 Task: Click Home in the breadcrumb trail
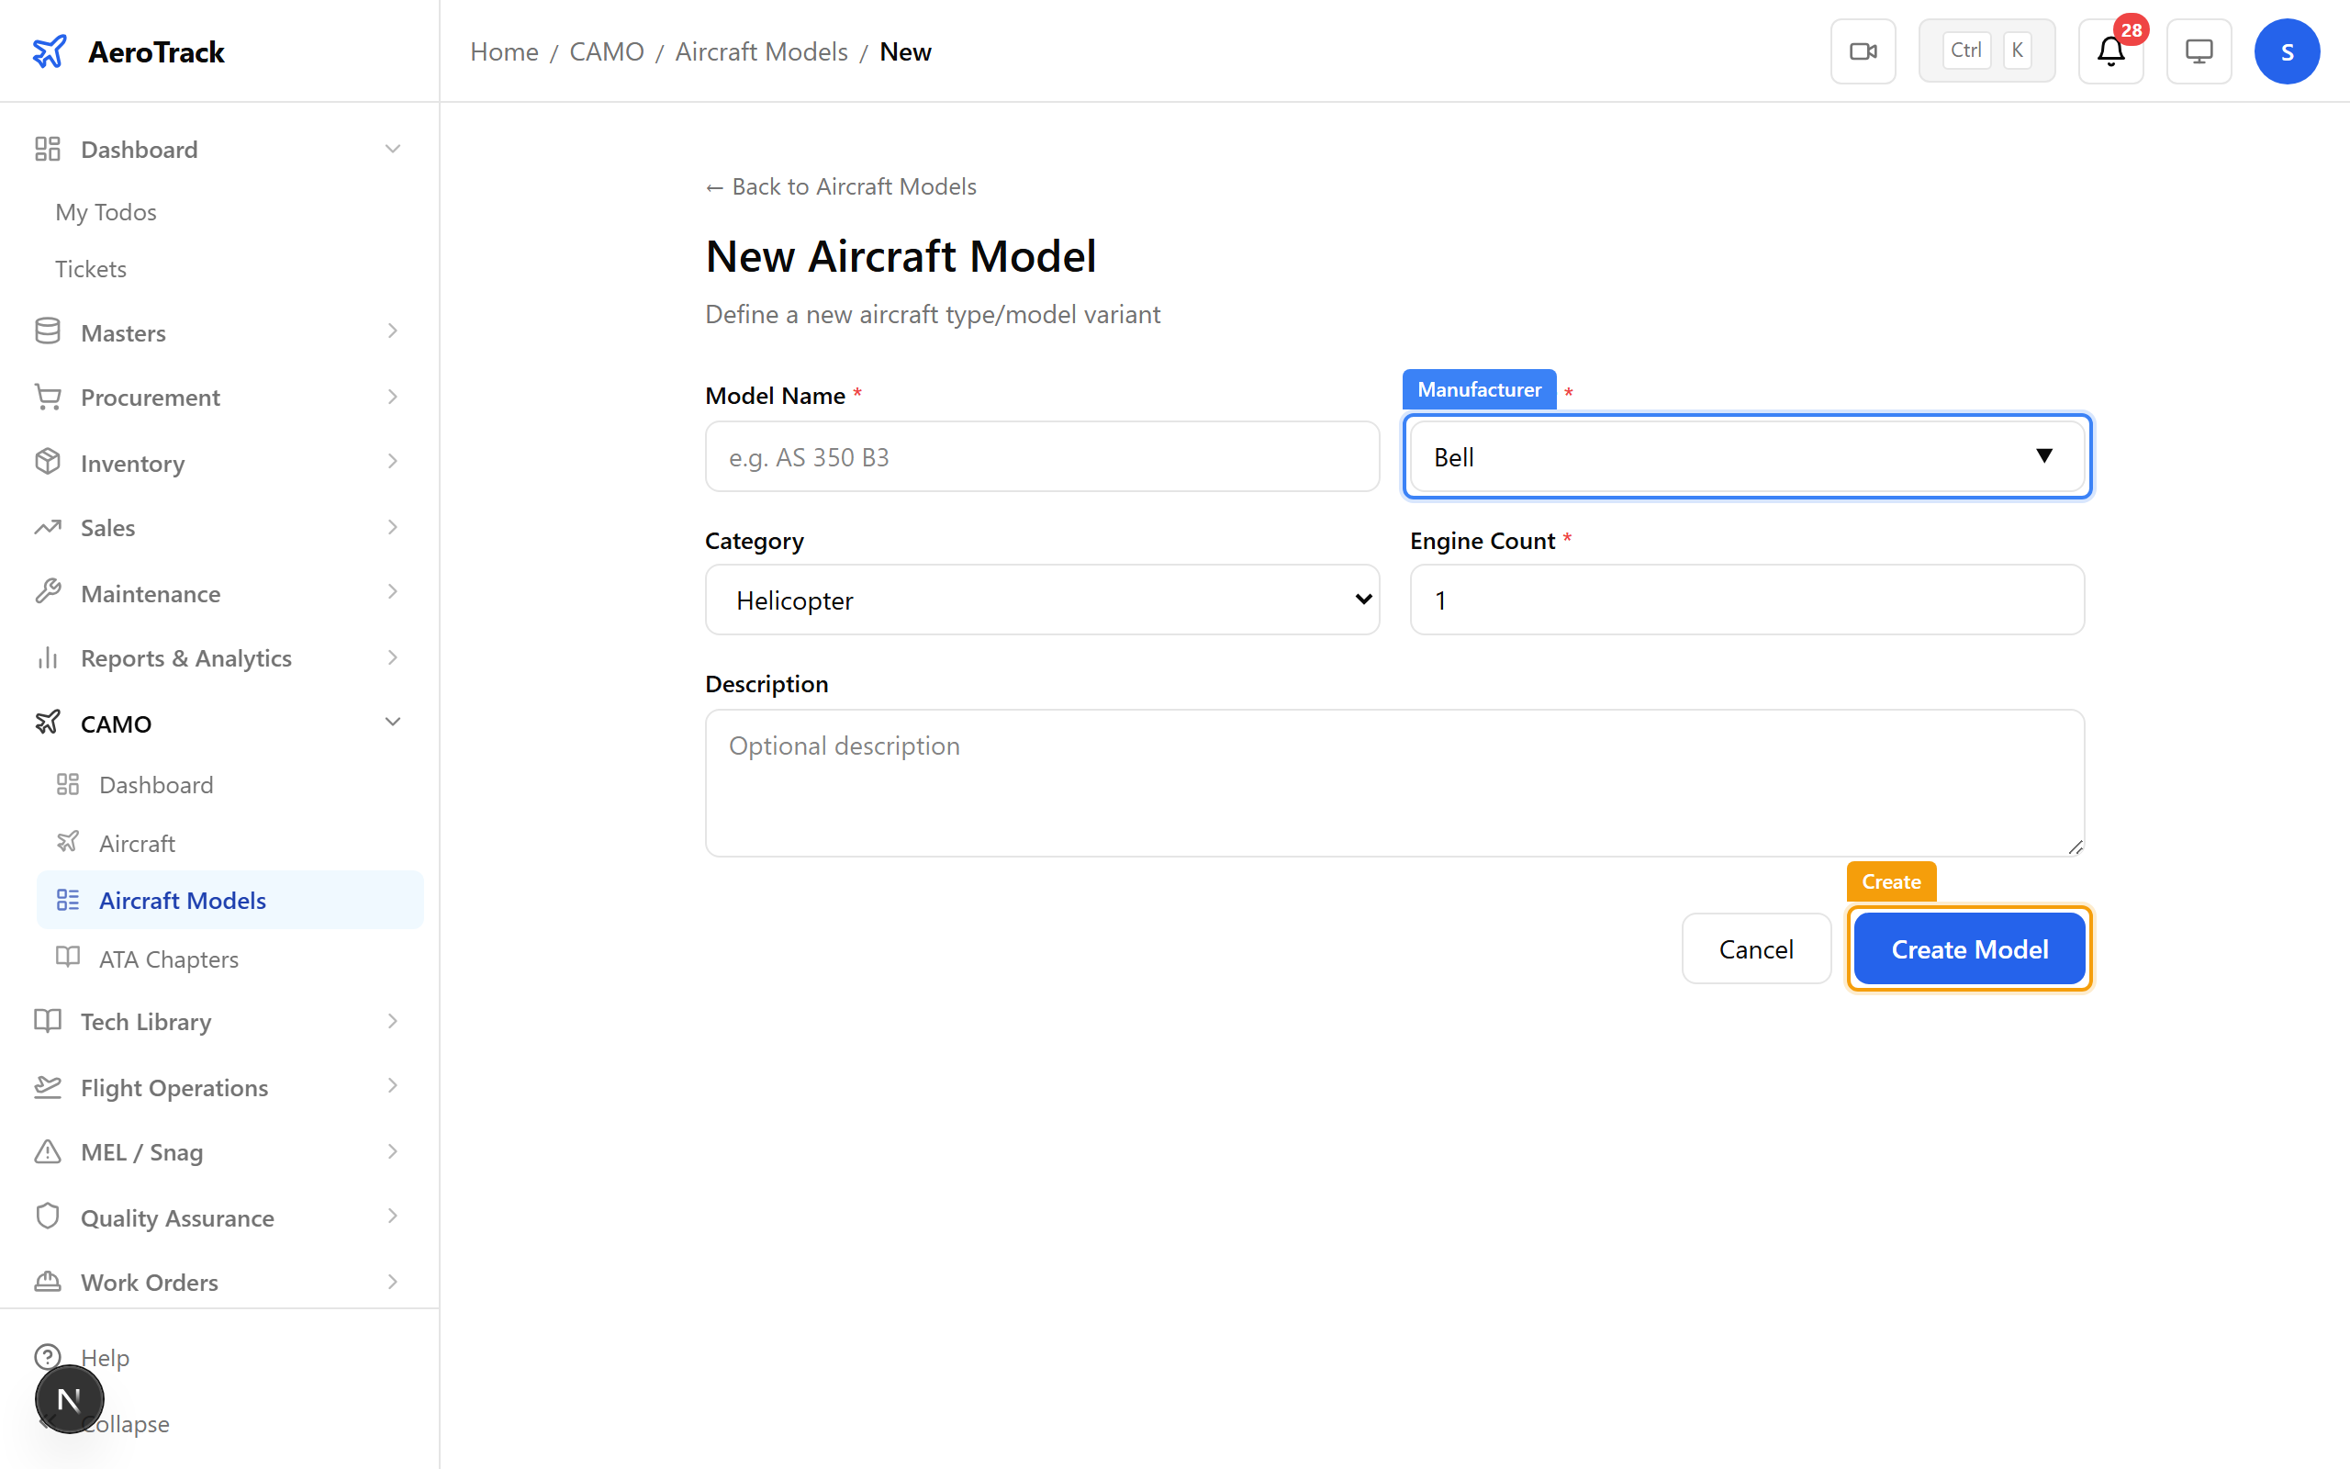[x=504, y=50]
